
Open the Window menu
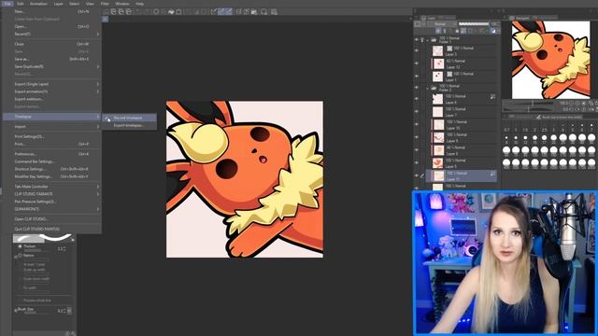point(122,4)
